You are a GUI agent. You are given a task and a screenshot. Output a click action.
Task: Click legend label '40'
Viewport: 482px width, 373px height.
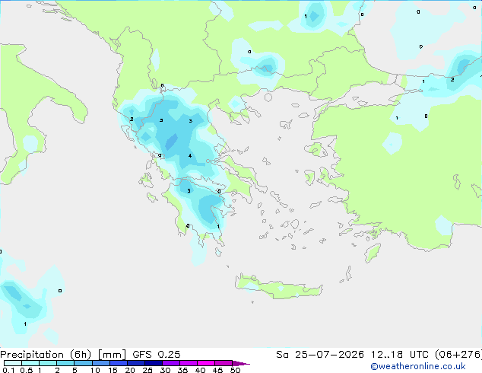coord(200,370)
